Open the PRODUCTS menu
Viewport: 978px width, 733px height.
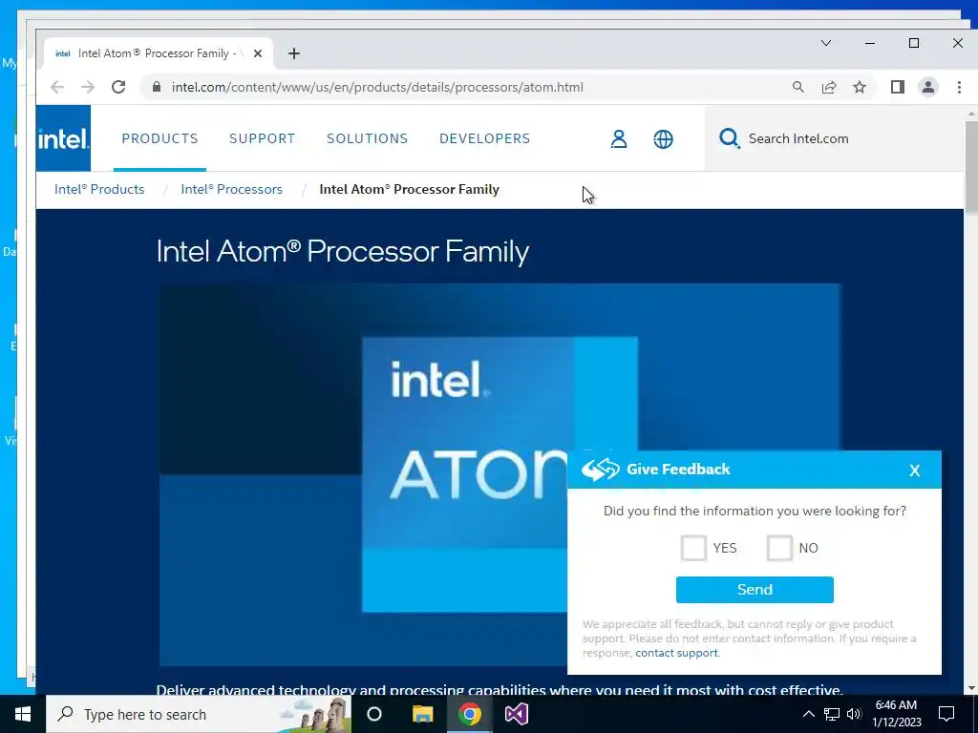click(x=159, y=138)
